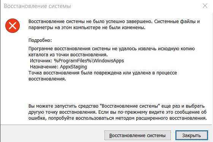Select the AppxStaging destination text
Viewport: 213px width, 142px height.
click(x=74, y=67)
